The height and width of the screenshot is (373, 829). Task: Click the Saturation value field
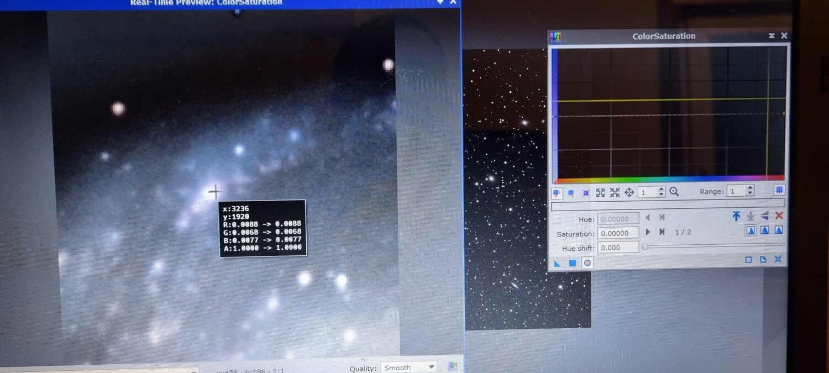[618, 233]
